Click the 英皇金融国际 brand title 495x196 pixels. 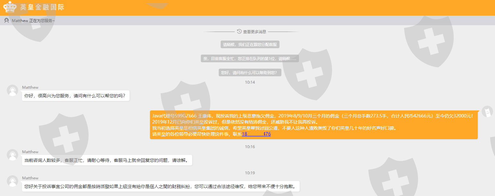tap(42, 7)
